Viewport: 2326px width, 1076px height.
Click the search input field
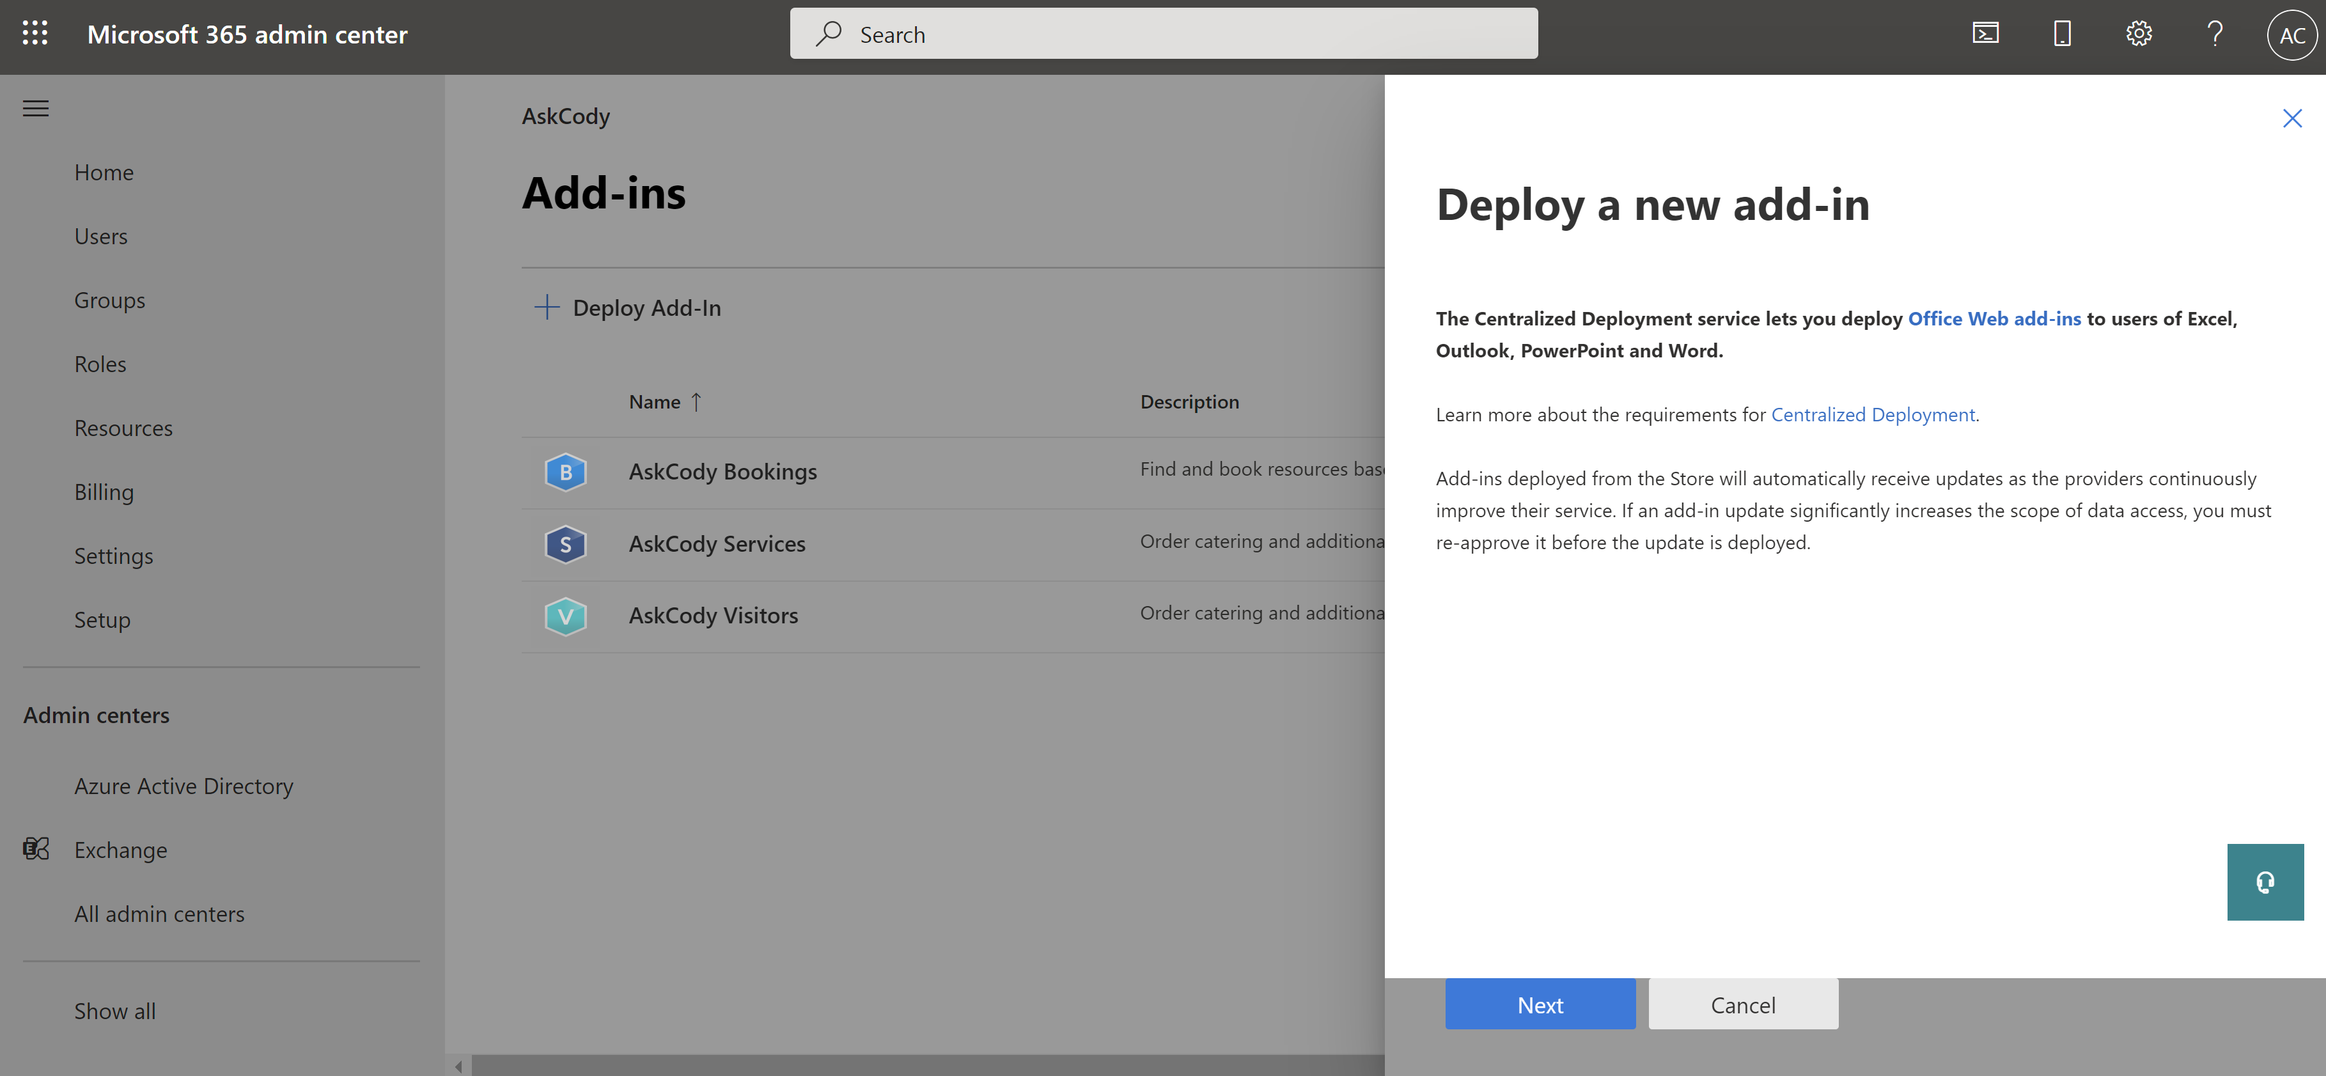tap(1163, 33)
